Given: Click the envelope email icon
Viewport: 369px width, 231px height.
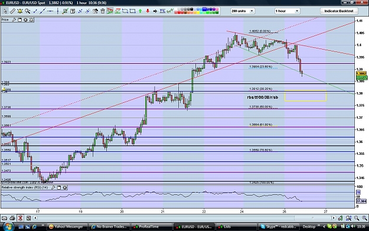Looking at the screenshot, I should pyautogui.click(x=4, y=218).
